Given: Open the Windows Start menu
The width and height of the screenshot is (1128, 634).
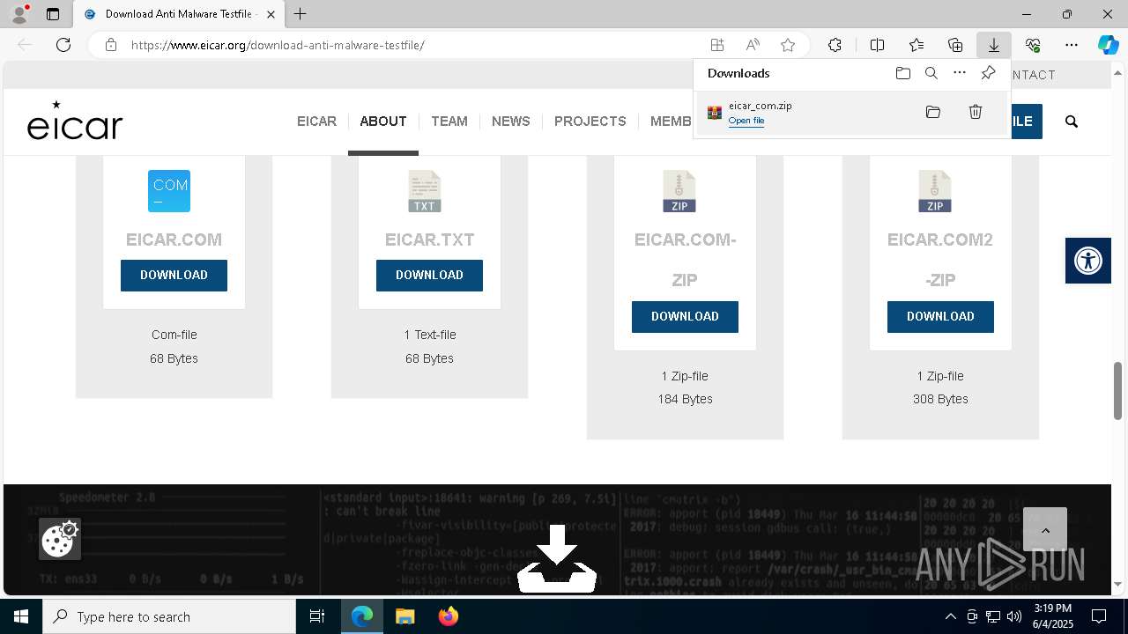Looking at the screenshot, I should point(21,616).
